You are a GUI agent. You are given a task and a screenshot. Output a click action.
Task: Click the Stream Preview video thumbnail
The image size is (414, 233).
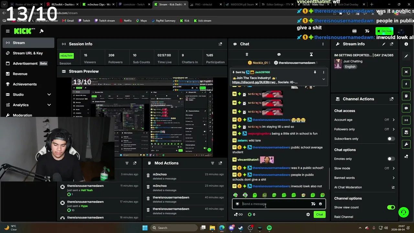[142, 117]
